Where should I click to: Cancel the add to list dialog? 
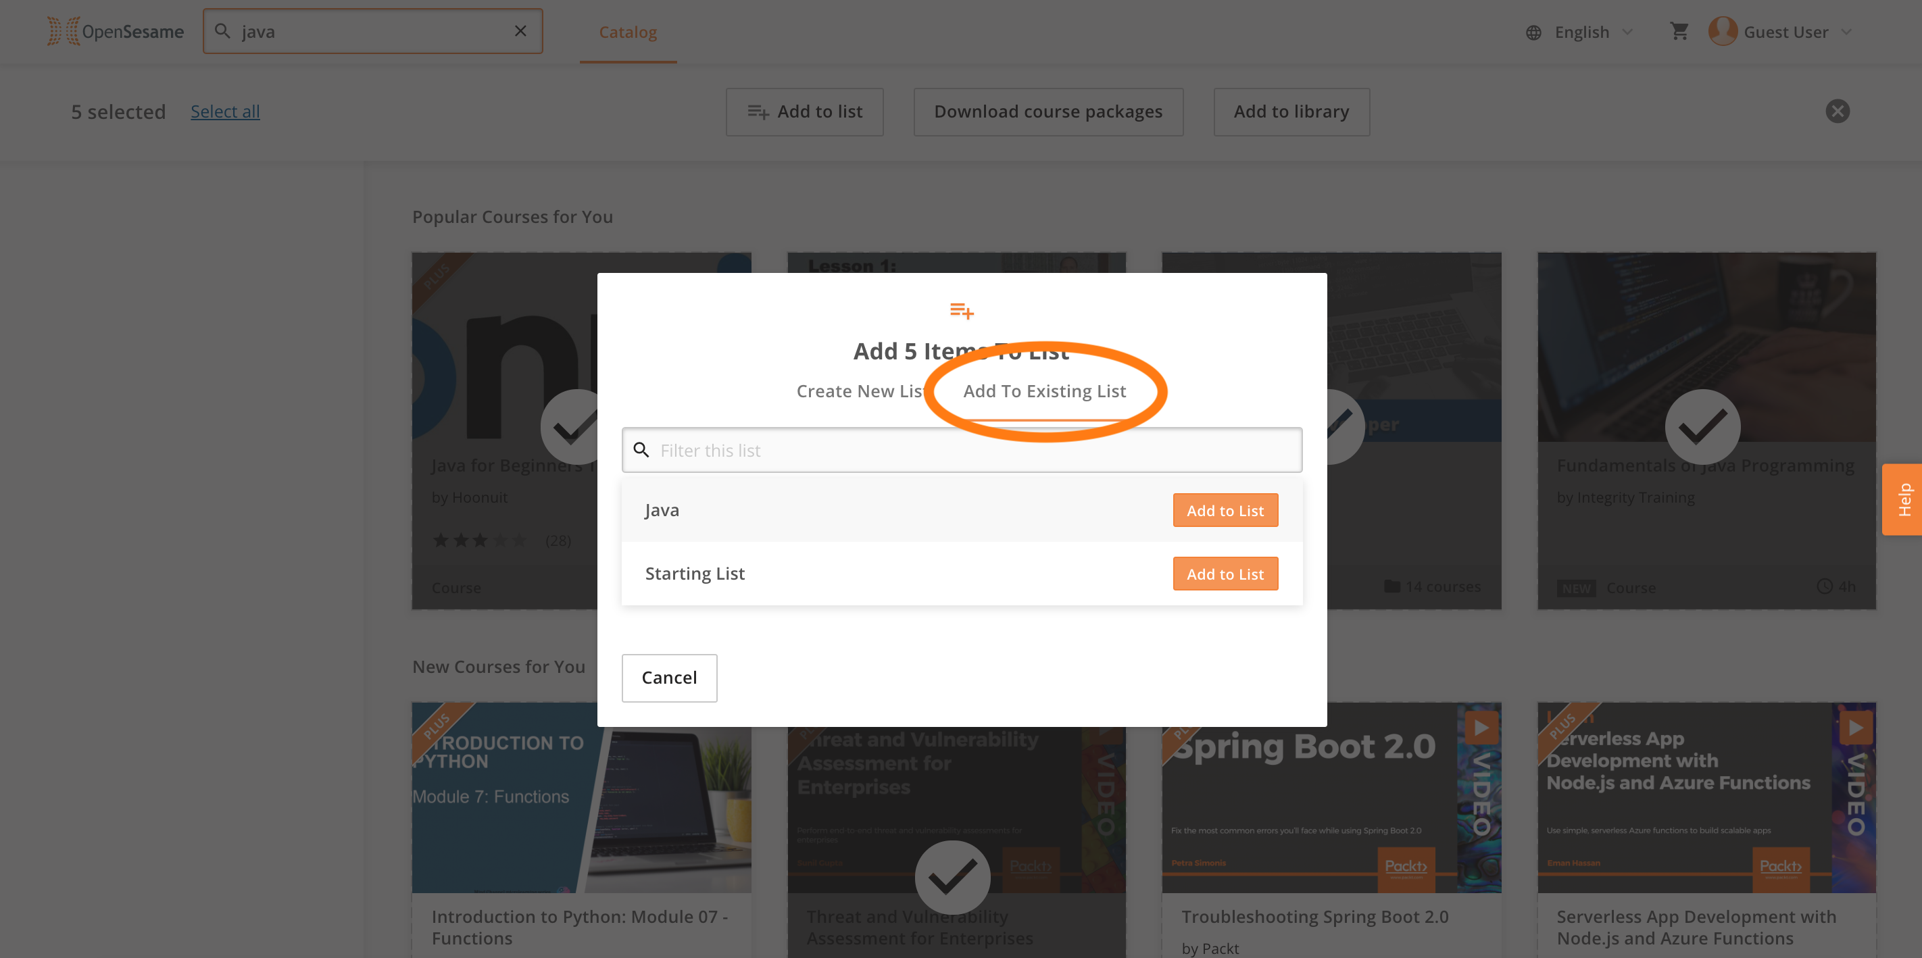pos(669,678)
